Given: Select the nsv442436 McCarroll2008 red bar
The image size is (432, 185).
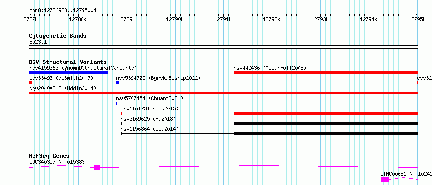Looking at the screenshot, I should pyautogui.click(x=326, y=73).
